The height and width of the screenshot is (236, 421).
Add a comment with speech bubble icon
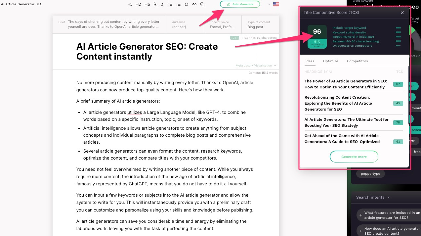pyautogui.click(x=187, y=4)
